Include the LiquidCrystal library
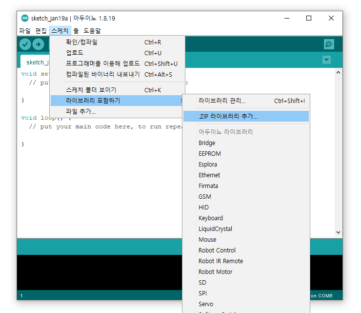The width and height of the screenshot is (361, 313). pyautogui.click(x=246, y=229)
